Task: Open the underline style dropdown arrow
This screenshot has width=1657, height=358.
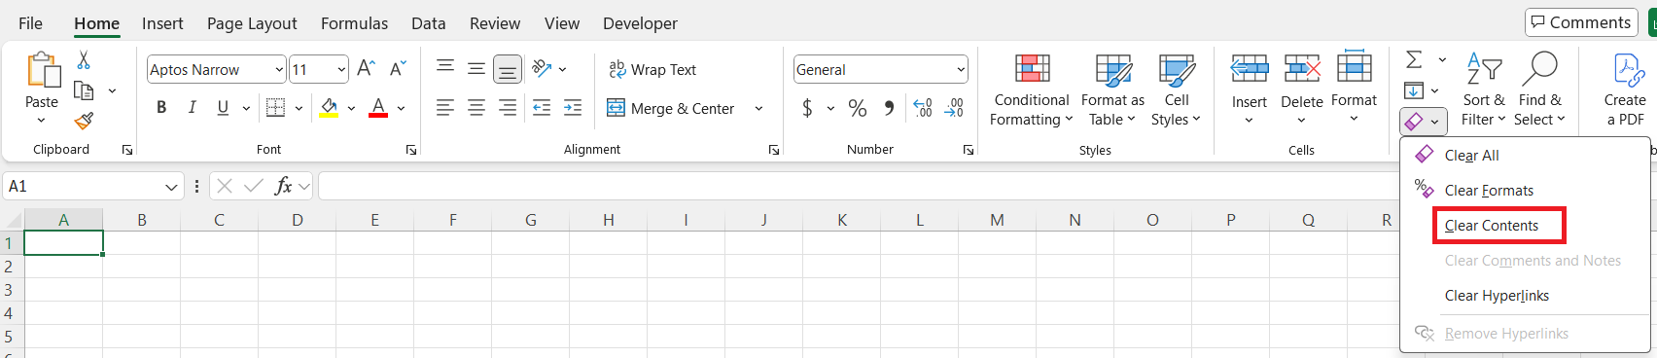Action: tap(246, 108)
